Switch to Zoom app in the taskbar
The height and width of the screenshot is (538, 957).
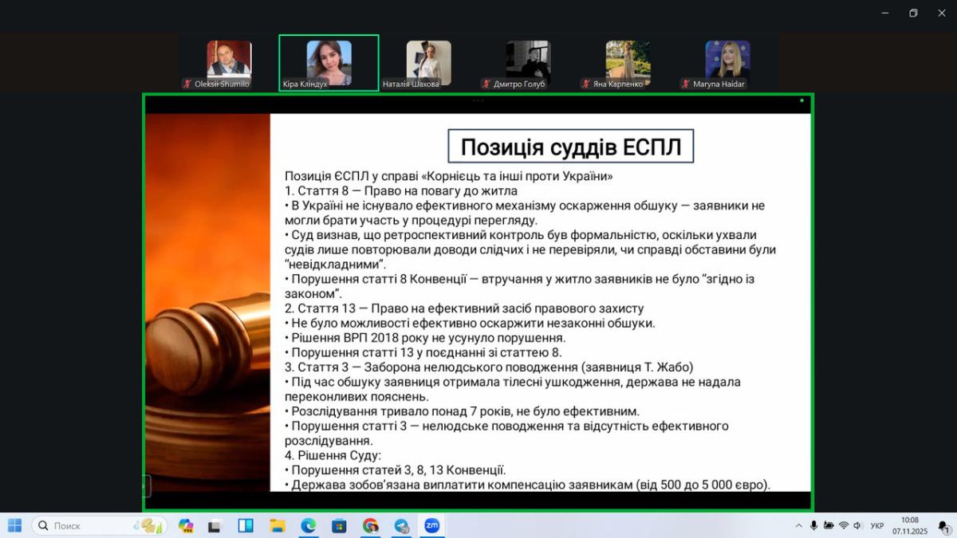click(x=432, y=525)
